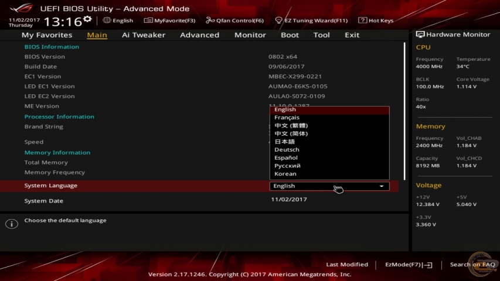The height and width of the screenshot is (281, 500).
Task: Select the System Language row label
Action: [x=50, y=186]
